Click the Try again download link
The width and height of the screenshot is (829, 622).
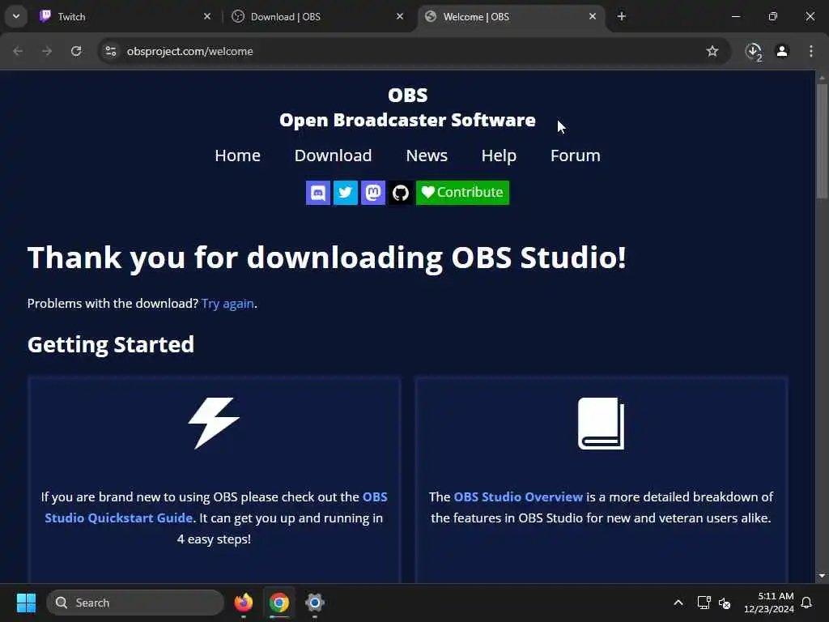pyautogui.click(x=227, y=304)
